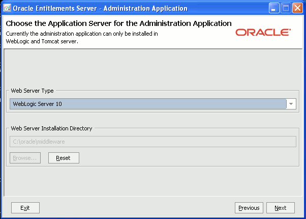The width and height of the screenshot is (306, 219).
Task: Click the Browse... button
Action: pyautogui.click(x=25, y=158)
